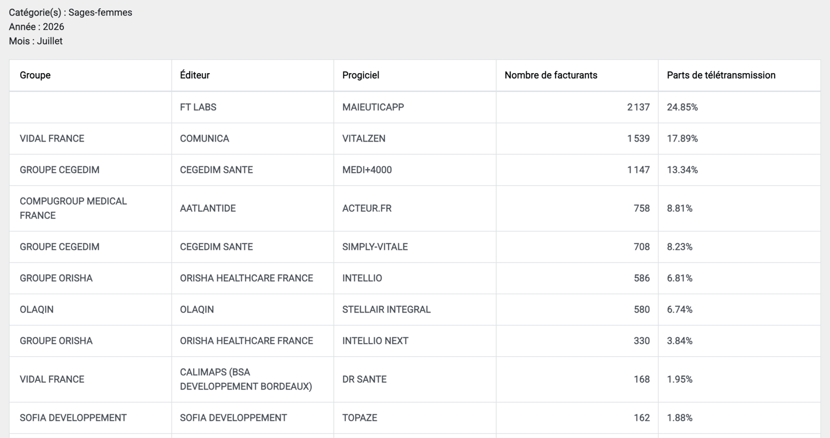Select the MEDI+4000 cell

click(415, 170)
